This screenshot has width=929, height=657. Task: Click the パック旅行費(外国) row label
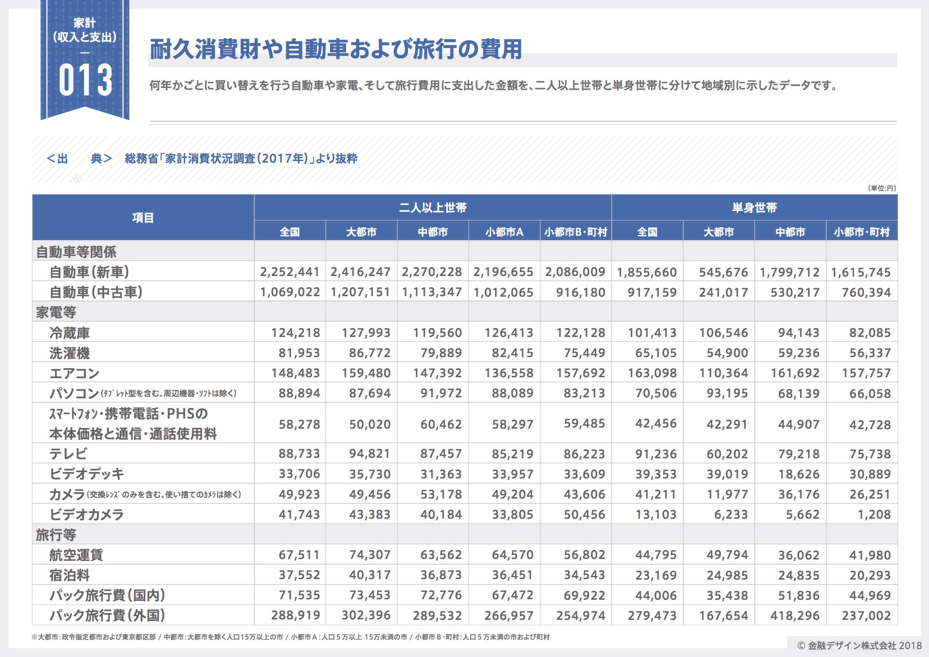coord(108,615)
